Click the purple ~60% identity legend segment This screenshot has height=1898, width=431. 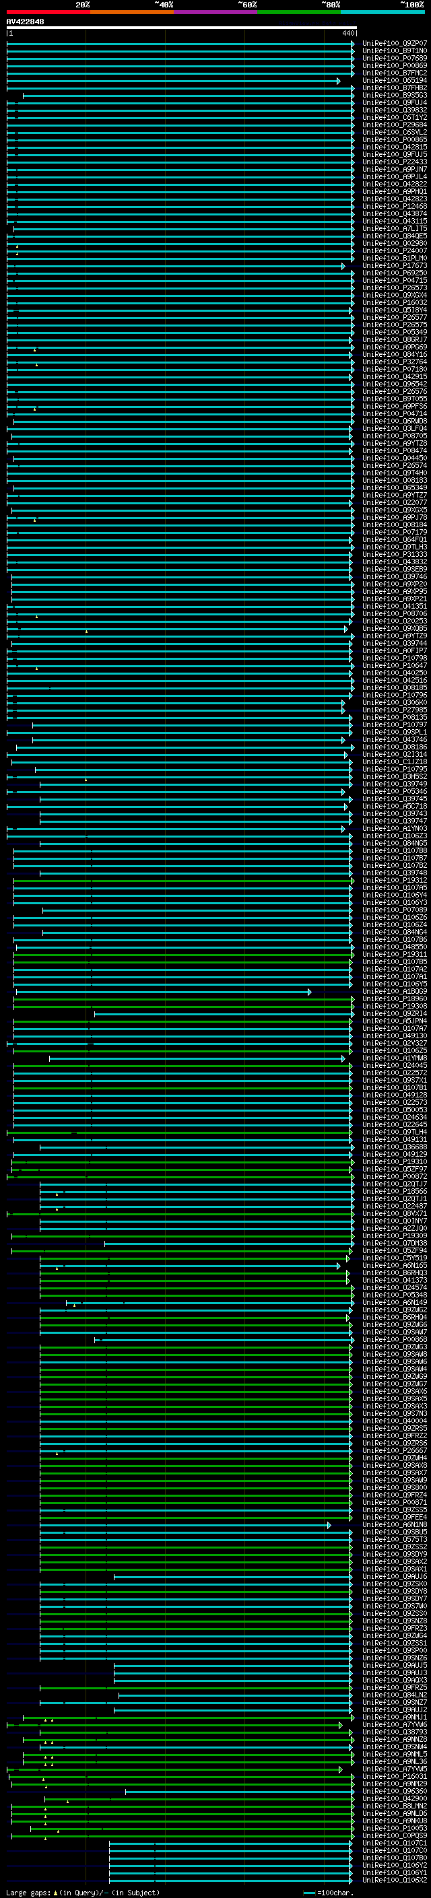click(216, 12)
